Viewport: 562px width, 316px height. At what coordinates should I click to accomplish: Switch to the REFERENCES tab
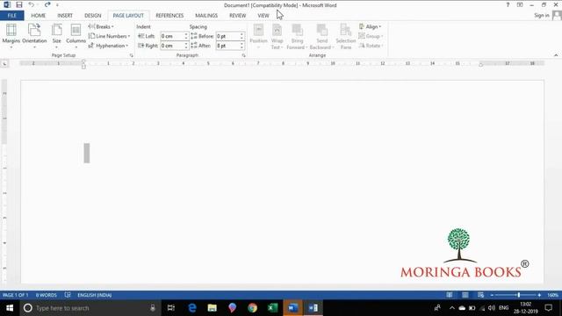point(169,16)
